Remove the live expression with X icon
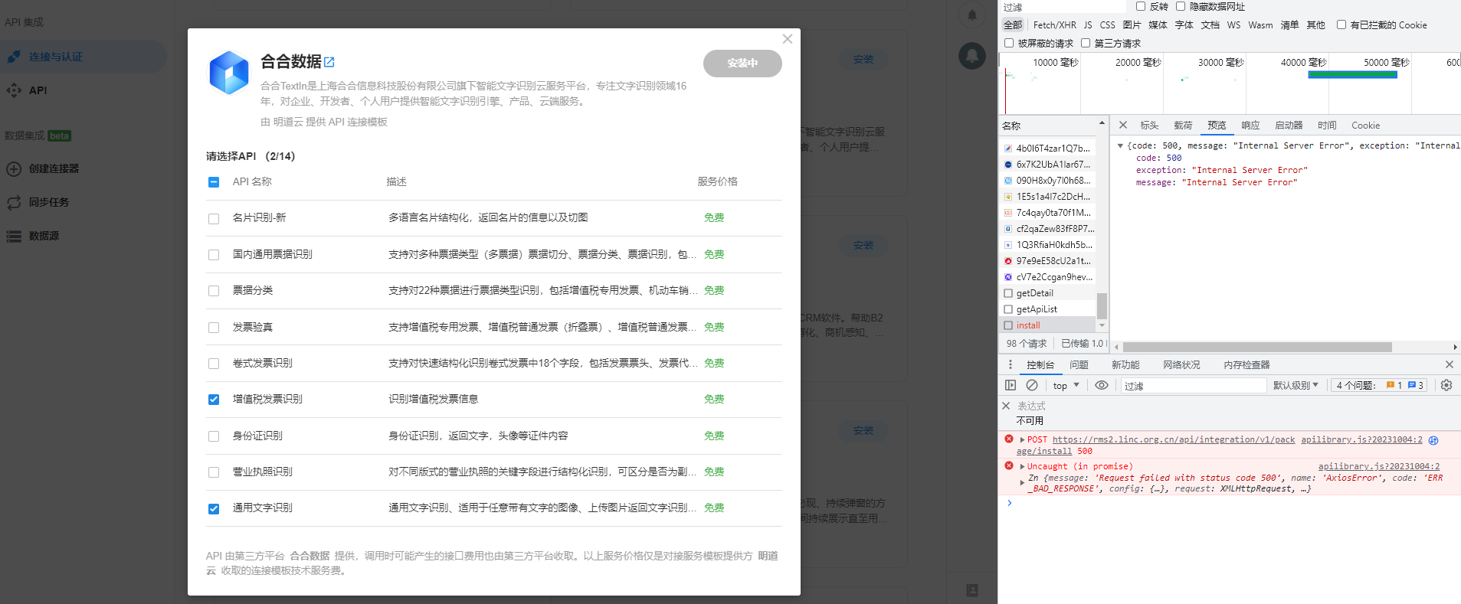 [x=1006, y=406]
